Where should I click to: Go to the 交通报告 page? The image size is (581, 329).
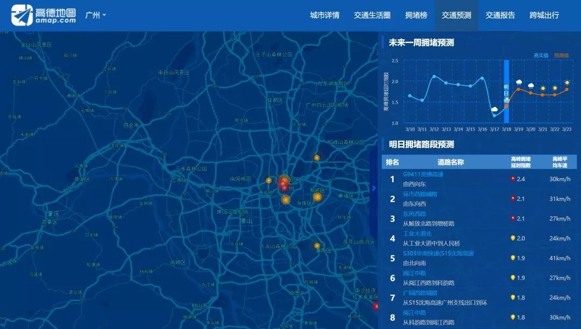(x=500, y=15)
